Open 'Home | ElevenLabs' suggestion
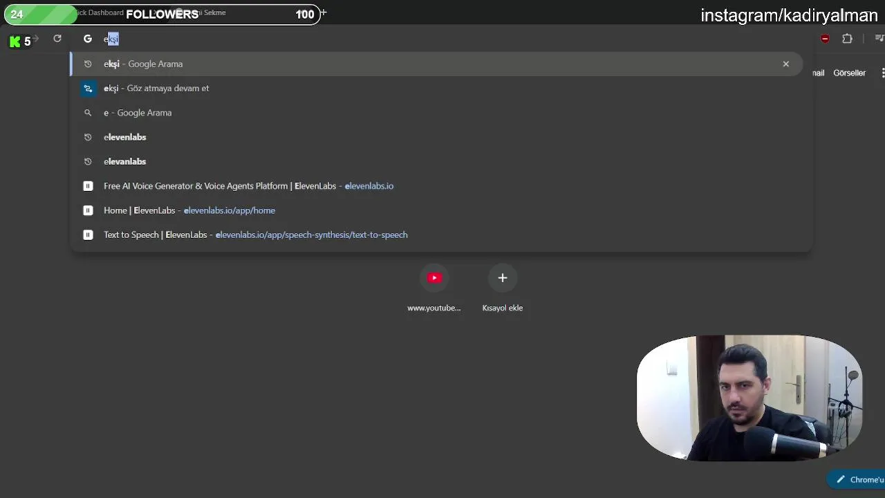This screenshot has height=498, width=885. (x=436, y=210)
